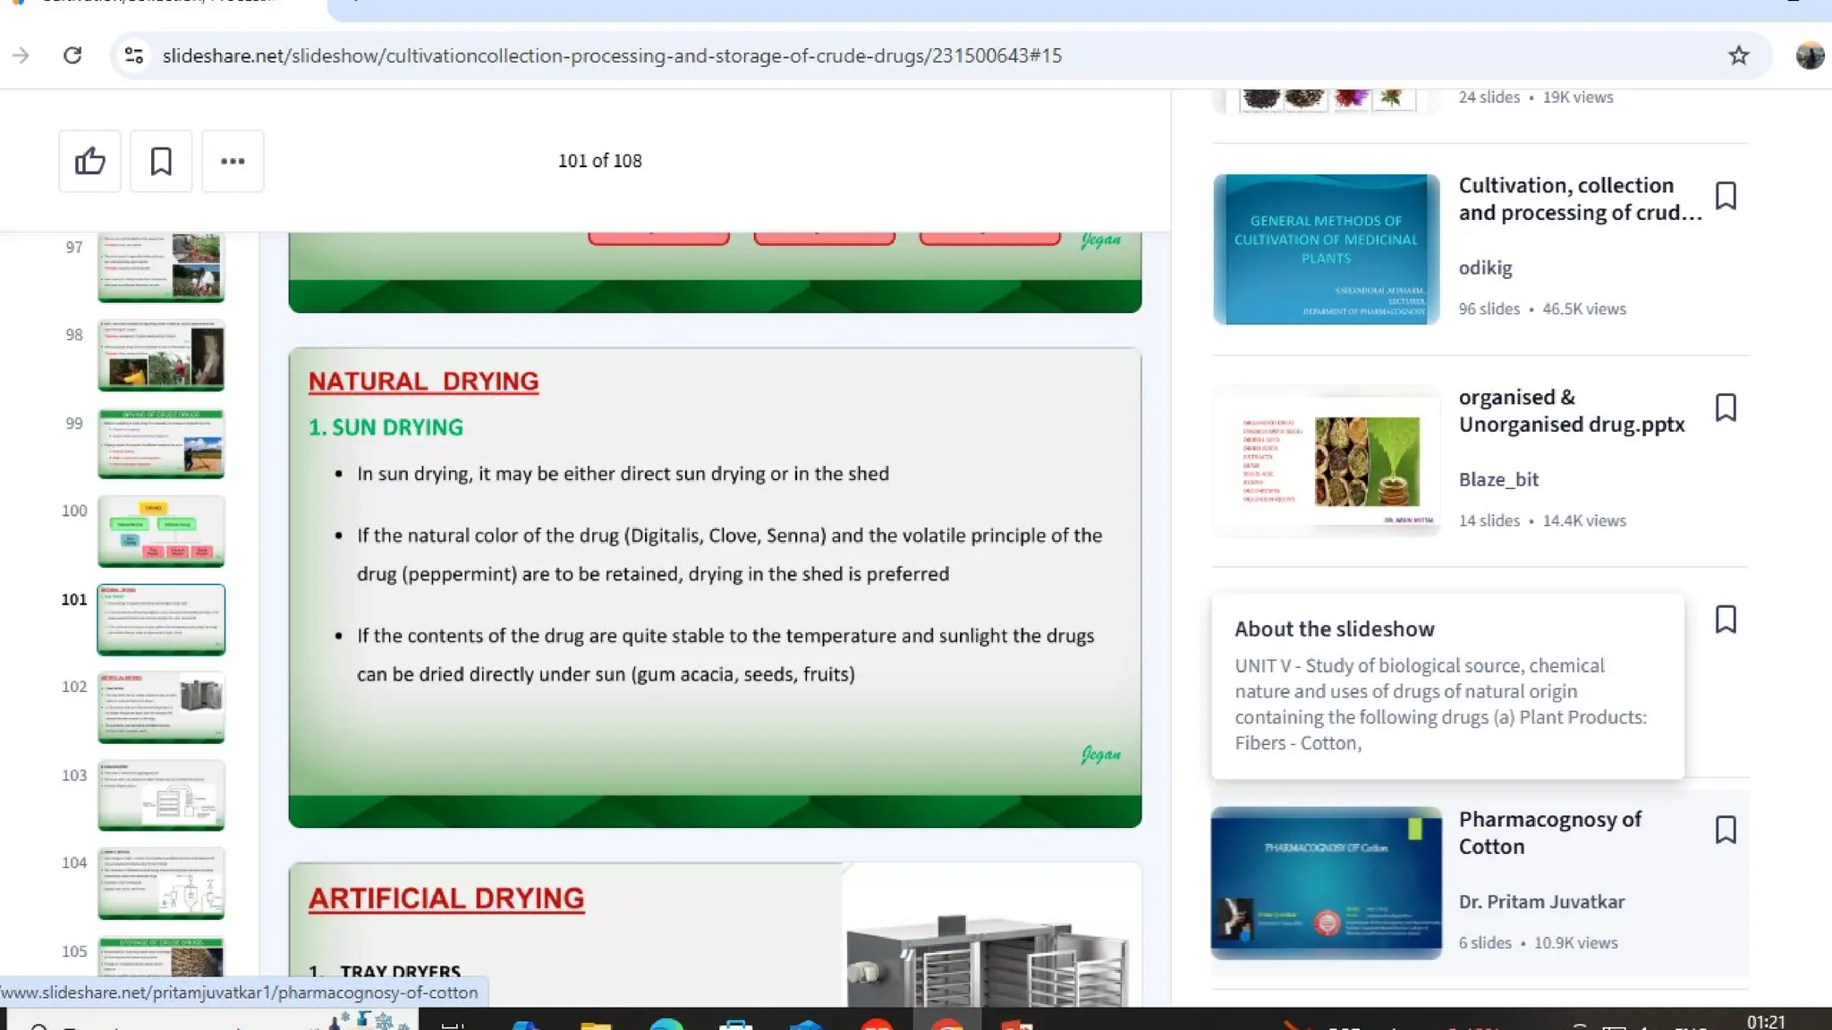
Task: Open the browser profile avatar
Action: pyautogui.click(x=1809, y=55)
